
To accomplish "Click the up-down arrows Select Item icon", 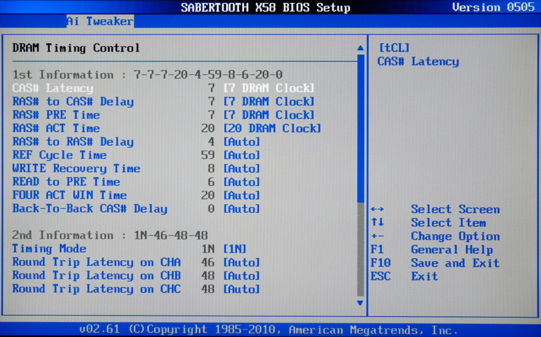I will click(377, 223).
